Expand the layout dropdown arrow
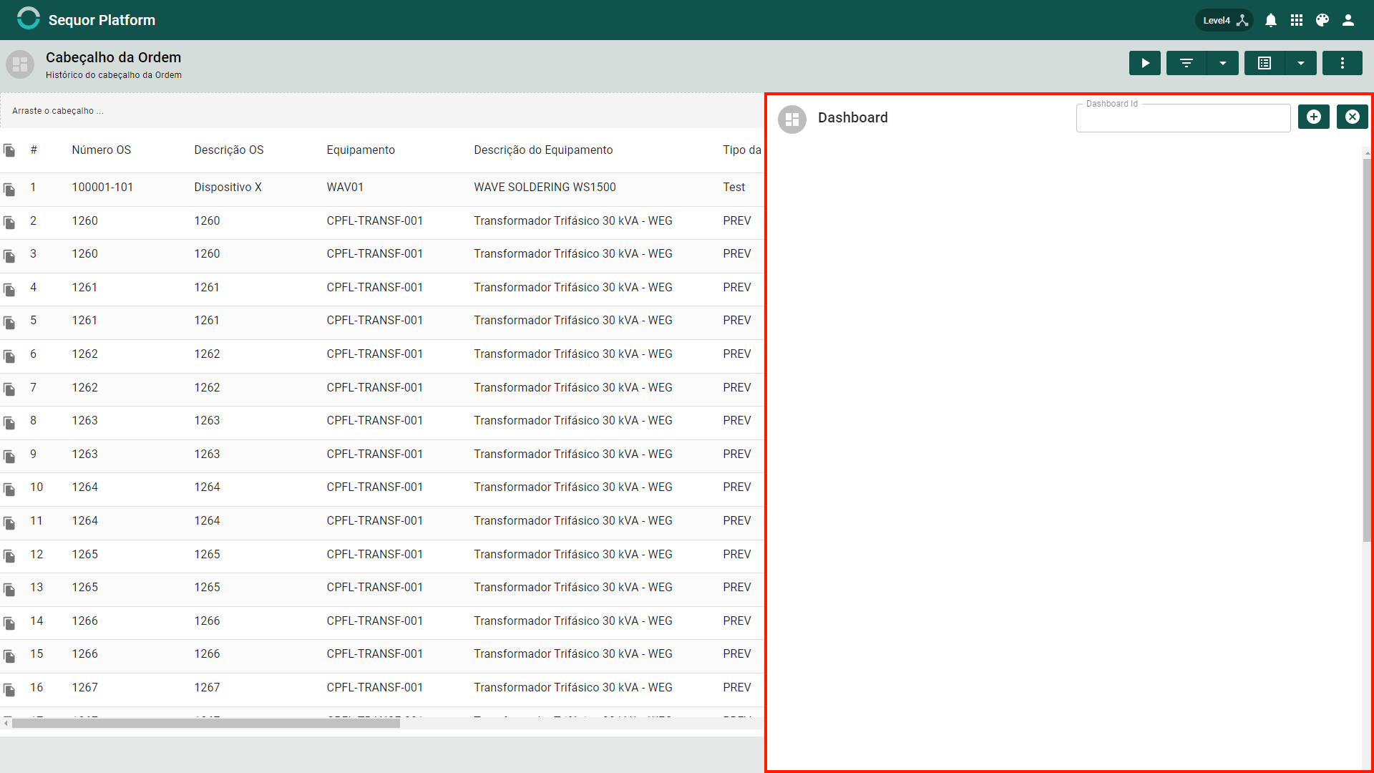Image resolution: width=1374 pixels, height=773 pixels. coord(1301,63)
